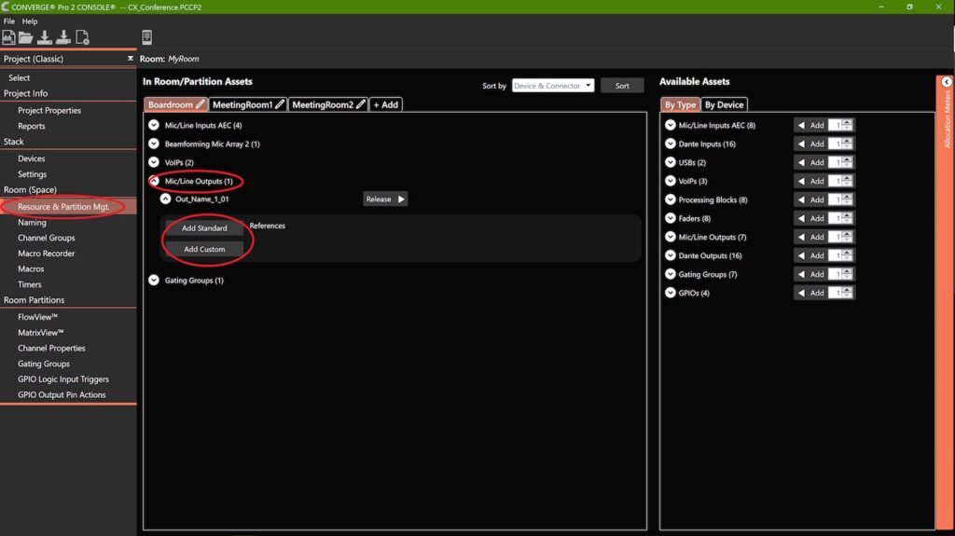Expand the Allocation Meters side panel arrow
Screen dimensions: 955x536
pyautogui.click(x=947, y=82)
